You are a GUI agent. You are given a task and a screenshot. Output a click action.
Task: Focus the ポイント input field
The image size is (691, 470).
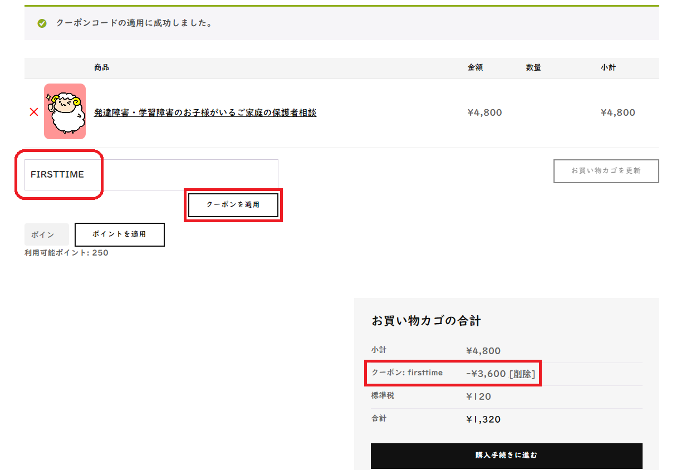point(47,234)
